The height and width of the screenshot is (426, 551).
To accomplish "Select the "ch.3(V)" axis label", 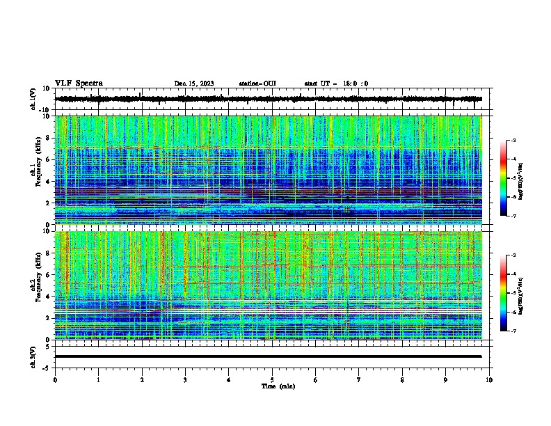I will tap(33, 357).
